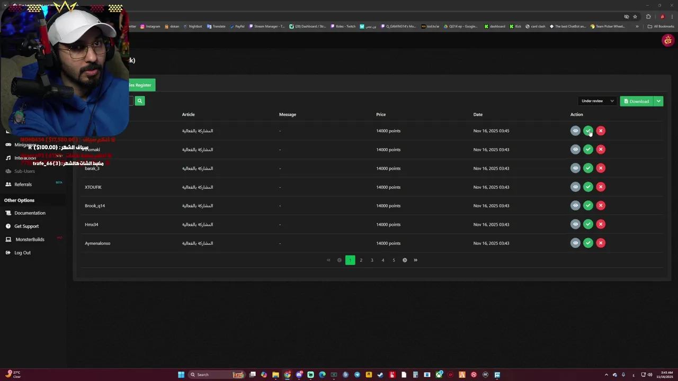Bookmark this page with the star icon
The width and height of the screenshot is (678, 381).
[635, 16]
